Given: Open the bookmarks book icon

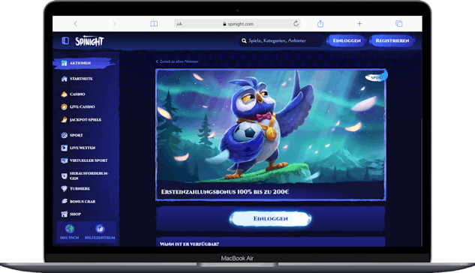Looking at the screenshot, I should (x=154, y=23).
